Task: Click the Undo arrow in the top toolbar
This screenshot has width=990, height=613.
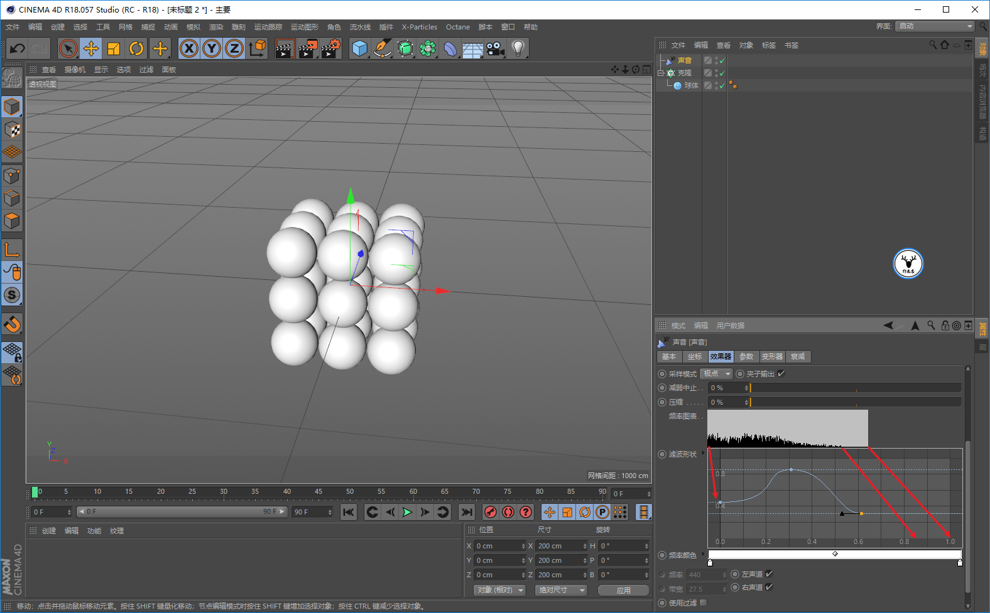Action: point(17,48)
